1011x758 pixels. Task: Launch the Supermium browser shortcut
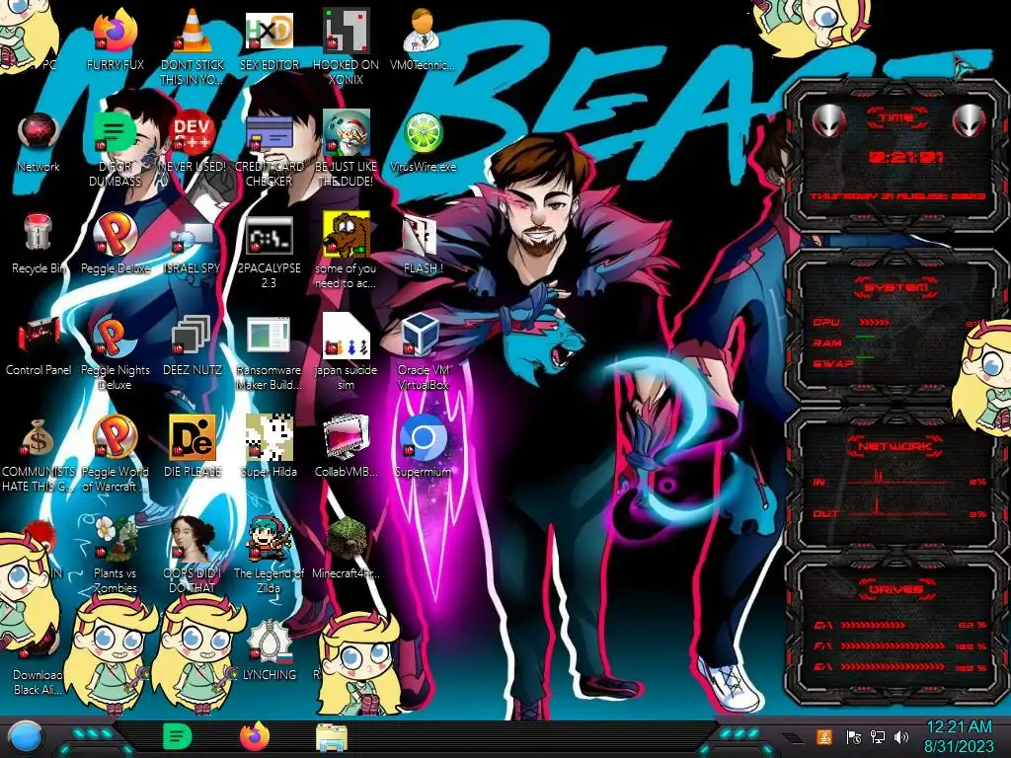click(423, 437)
